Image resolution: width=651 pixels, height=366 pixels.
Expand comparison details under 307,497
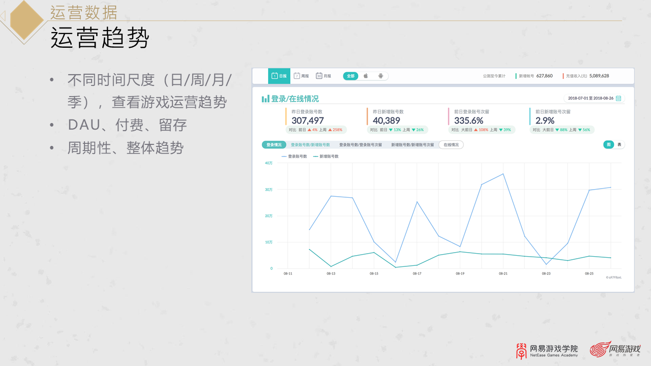tap(317, 130)
